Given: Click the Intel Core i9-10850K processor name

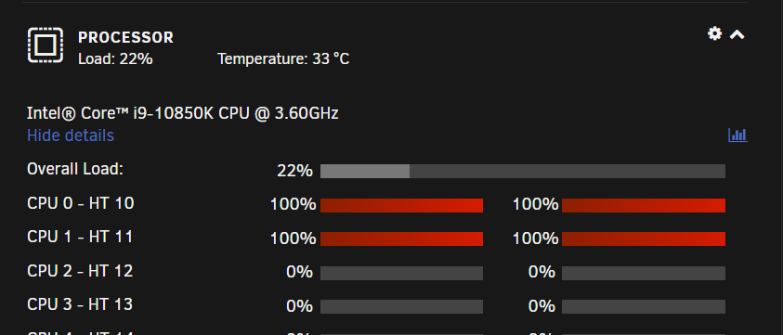Looking at the screenshot, I should point(183,113).
